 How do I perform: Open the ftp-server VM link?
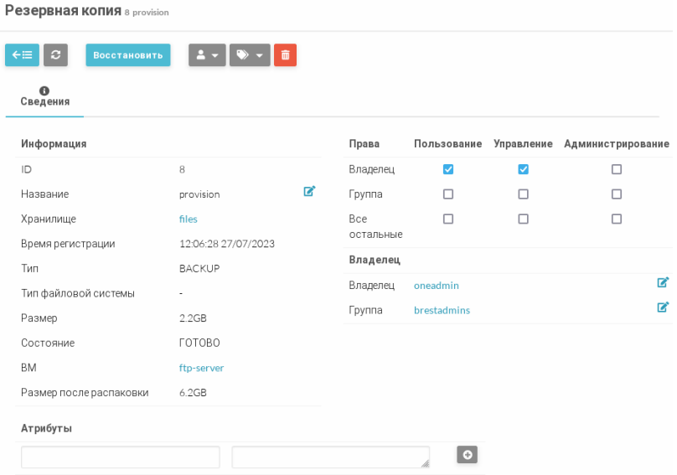[201, 368]
